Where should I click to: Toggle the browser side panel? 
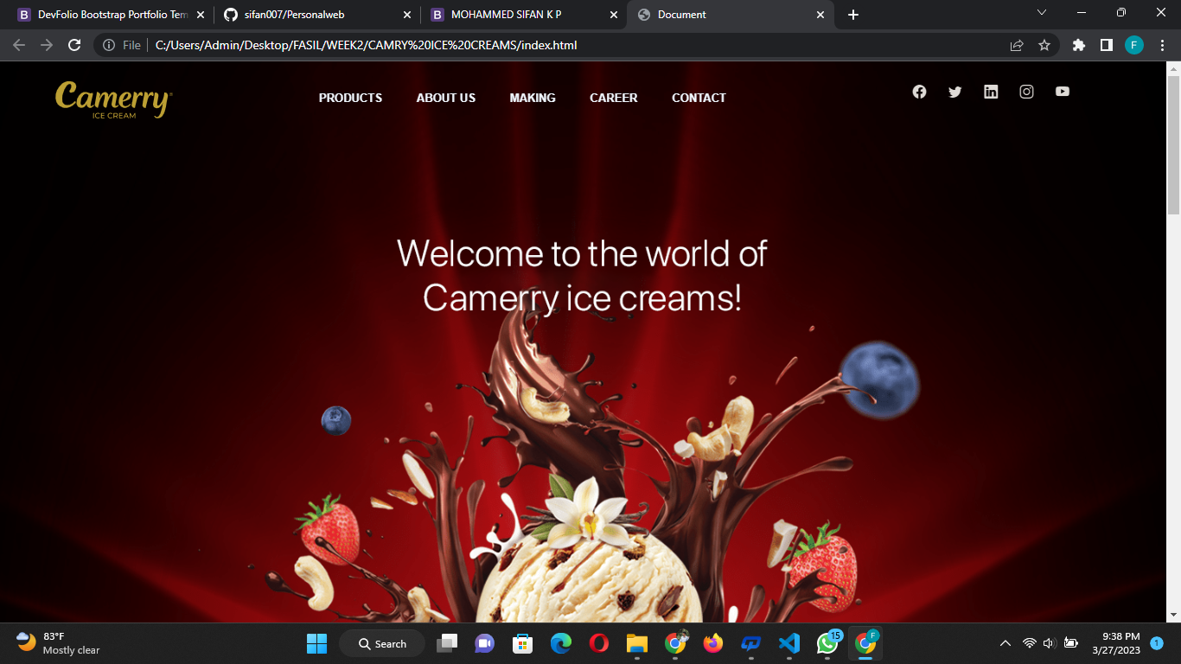(1106, 45)
